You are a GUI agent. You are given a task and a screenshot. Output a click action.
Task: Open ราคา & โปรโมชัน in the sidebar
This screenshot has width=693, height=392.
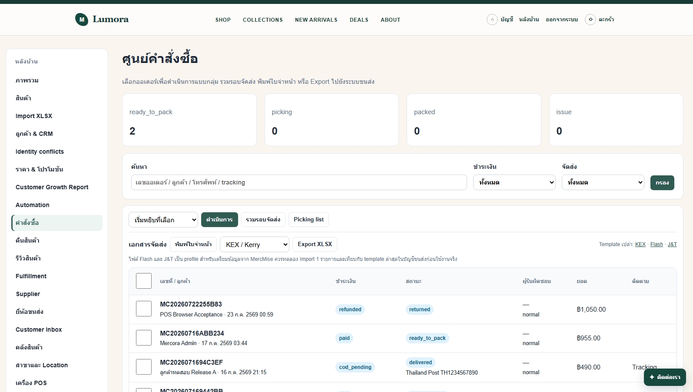pos(57,169)
